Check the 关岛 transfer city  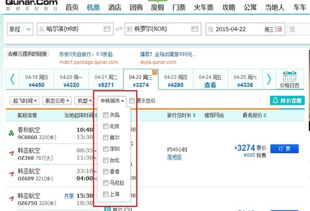point(106,115)
